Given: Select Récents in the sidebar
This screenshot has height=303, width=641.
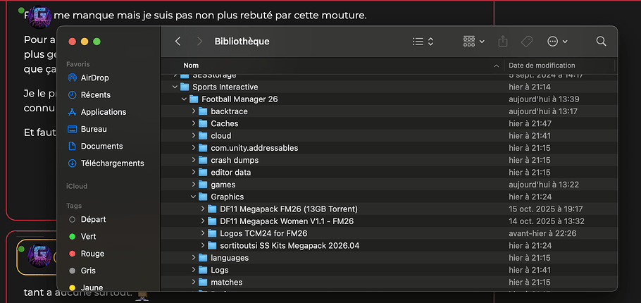Looking at the screenshot, I should click(95, 94).
